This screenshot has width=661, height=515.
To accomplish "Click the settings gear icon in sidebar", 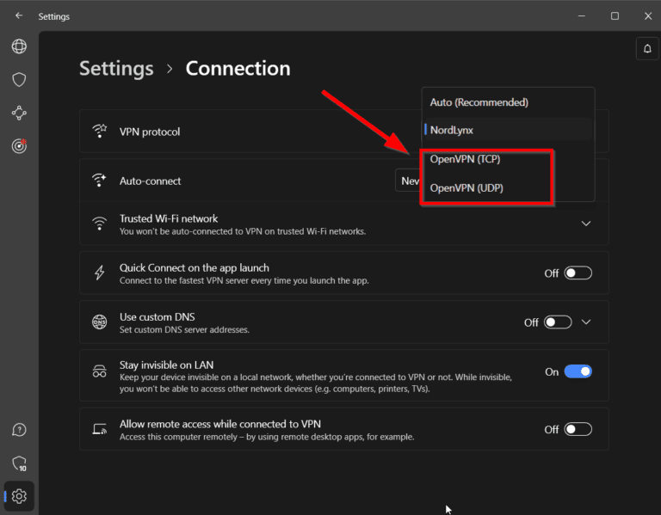I will (19, 496).
